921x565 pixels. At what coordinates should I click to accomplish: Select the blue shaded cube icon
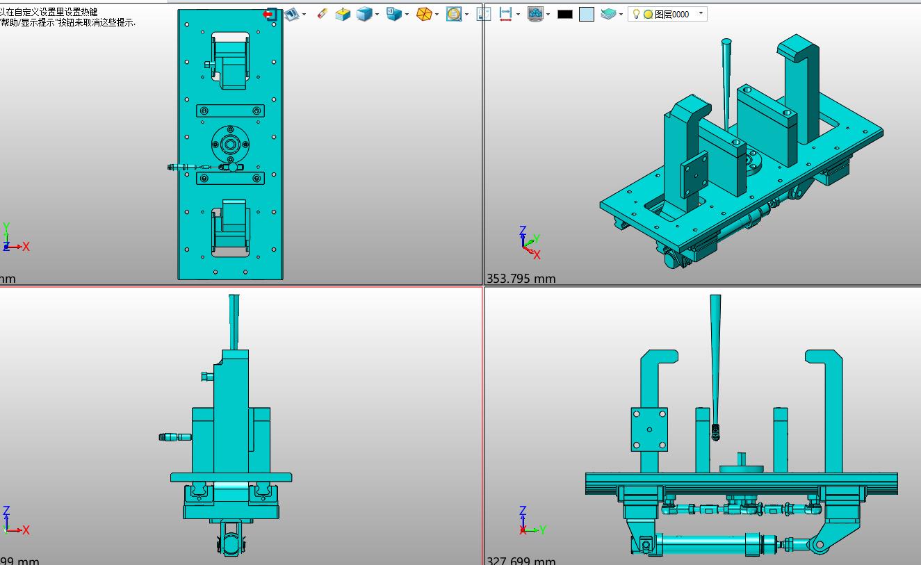364,14
